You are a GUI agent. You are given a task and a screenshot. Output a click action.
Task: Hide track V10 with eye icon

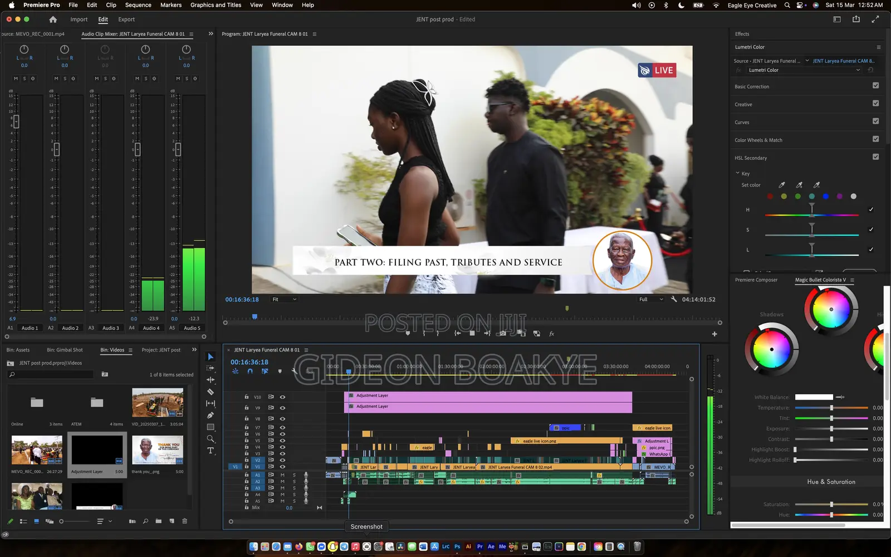[282, 397]
